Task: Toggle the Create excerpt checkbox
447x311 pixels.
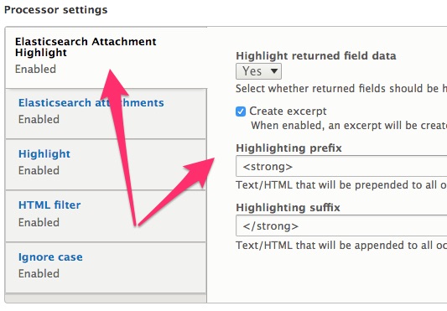Action: coord(241,111)
